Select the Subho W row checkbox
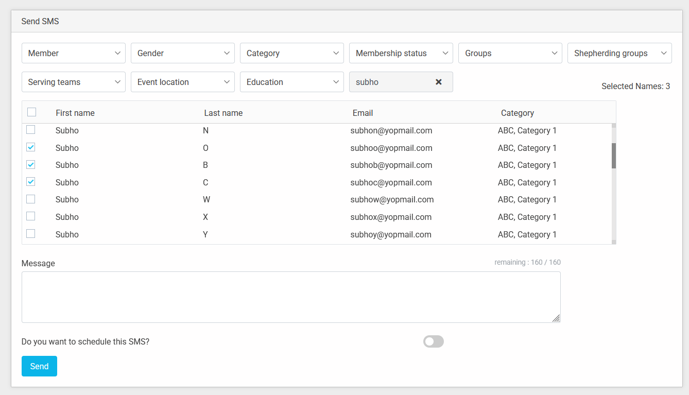689x395 pixels. pyautogui.click(x=31, y=199)
